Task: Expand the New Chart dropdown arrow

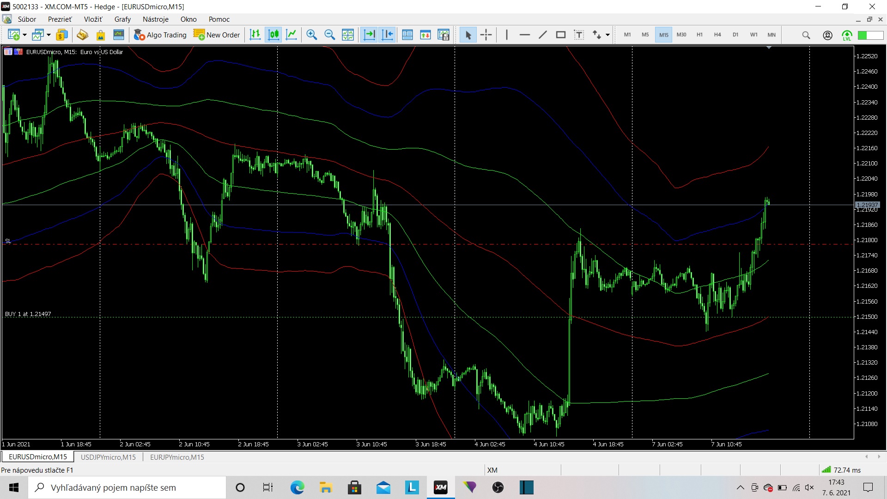Action: [x=24, y=35]
